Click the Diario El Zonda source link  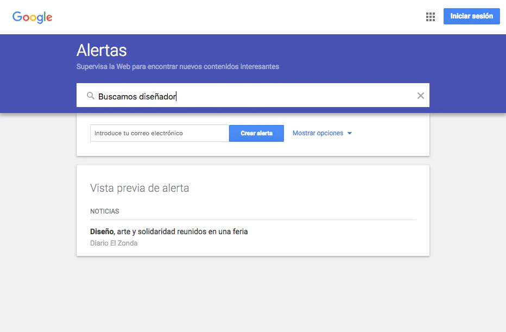[114, 243]
